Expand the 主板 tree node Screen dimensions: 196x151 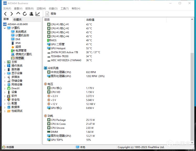(x=5, y=62)
